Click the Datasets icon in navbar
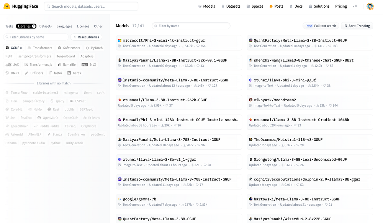The width and height of the screenshot is (383, 223). [x=223, y=7]
